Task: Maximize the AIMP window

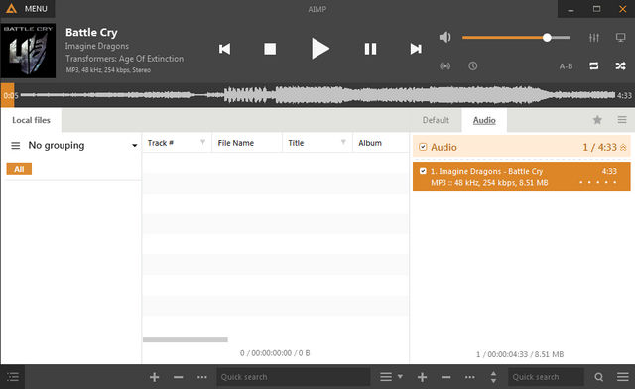Action: (x=596, y=9)
